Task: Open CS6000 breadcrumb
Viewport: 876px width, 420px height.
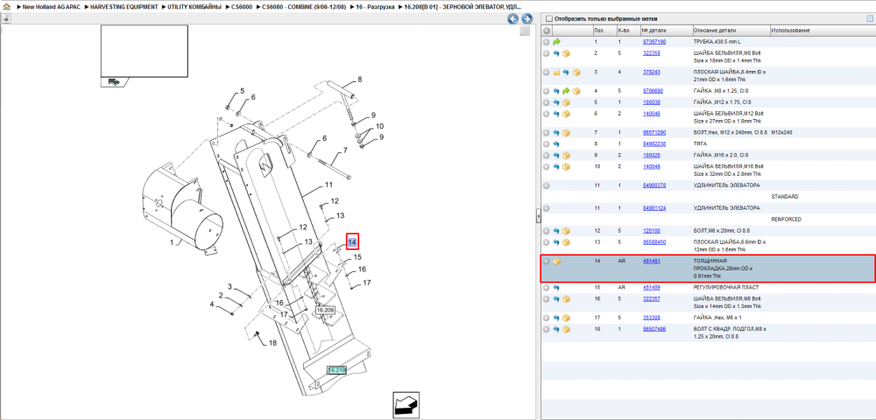Action: [242, 7]
